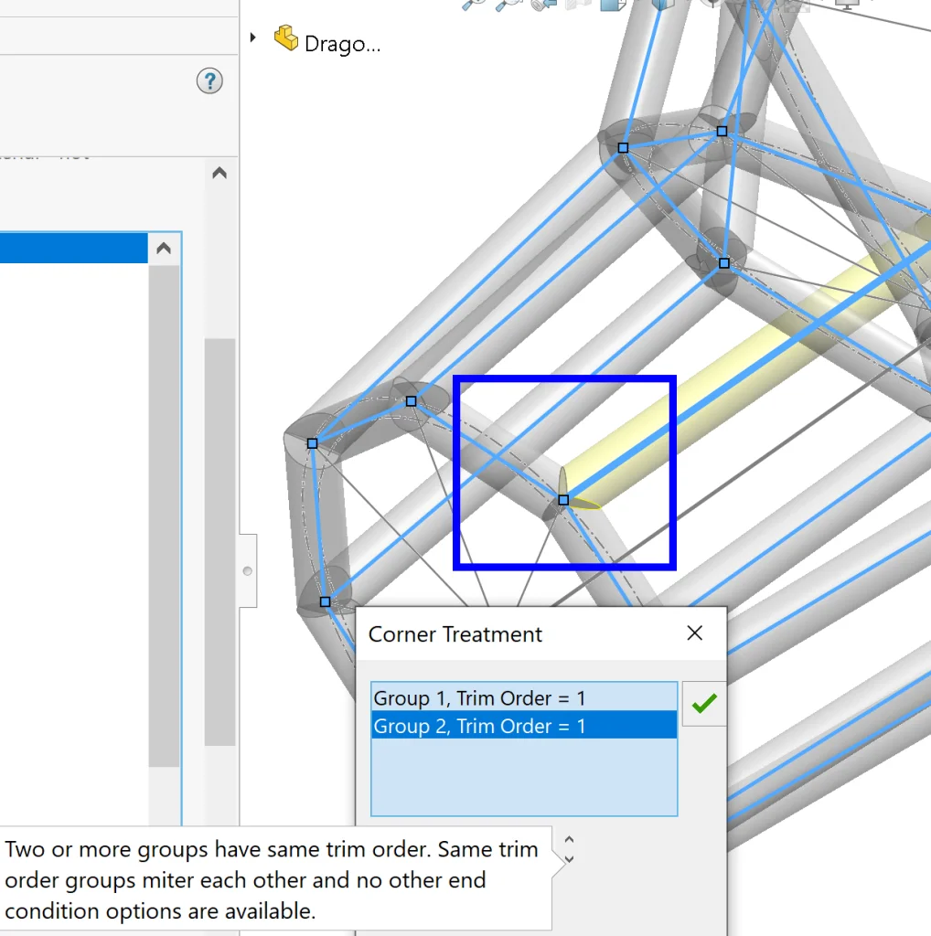
Task: Accept corner treatment with green checkmark
Action: (x=704, y=703)
